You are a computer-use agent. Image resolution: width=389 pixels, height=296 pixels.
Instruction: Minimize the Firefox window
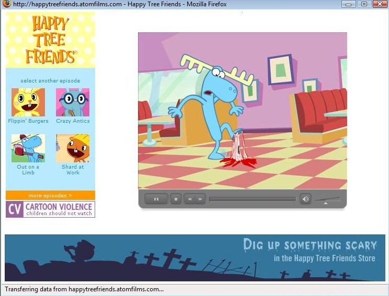(x=349, y=4)
